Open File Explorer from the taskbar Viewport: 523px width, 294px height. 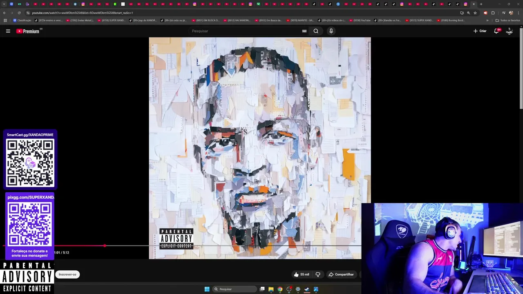click(x=271, y=289)
